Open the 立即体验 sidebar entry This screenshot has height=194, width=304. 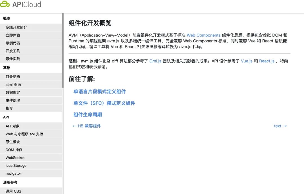coord(14,35)
